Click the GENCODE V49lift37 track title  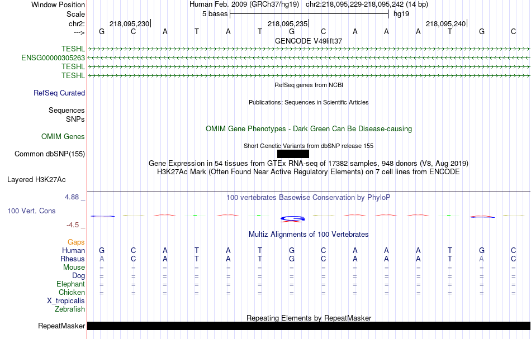point(309,41)
